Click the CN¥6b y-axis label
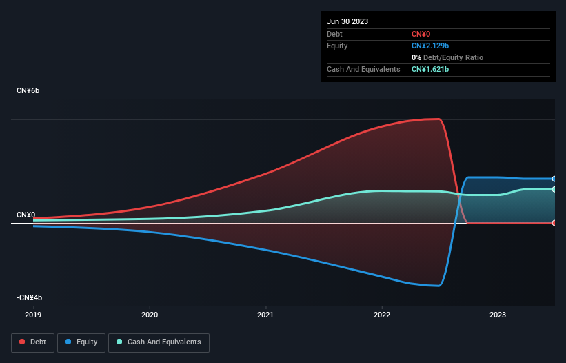566x363 pixels. point(28,90)
